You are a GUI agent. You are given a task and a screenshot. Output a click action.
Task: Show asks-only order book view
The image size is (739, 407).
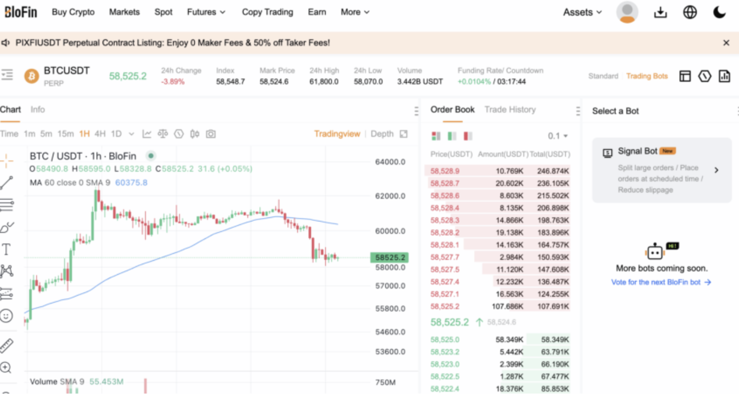468,136
